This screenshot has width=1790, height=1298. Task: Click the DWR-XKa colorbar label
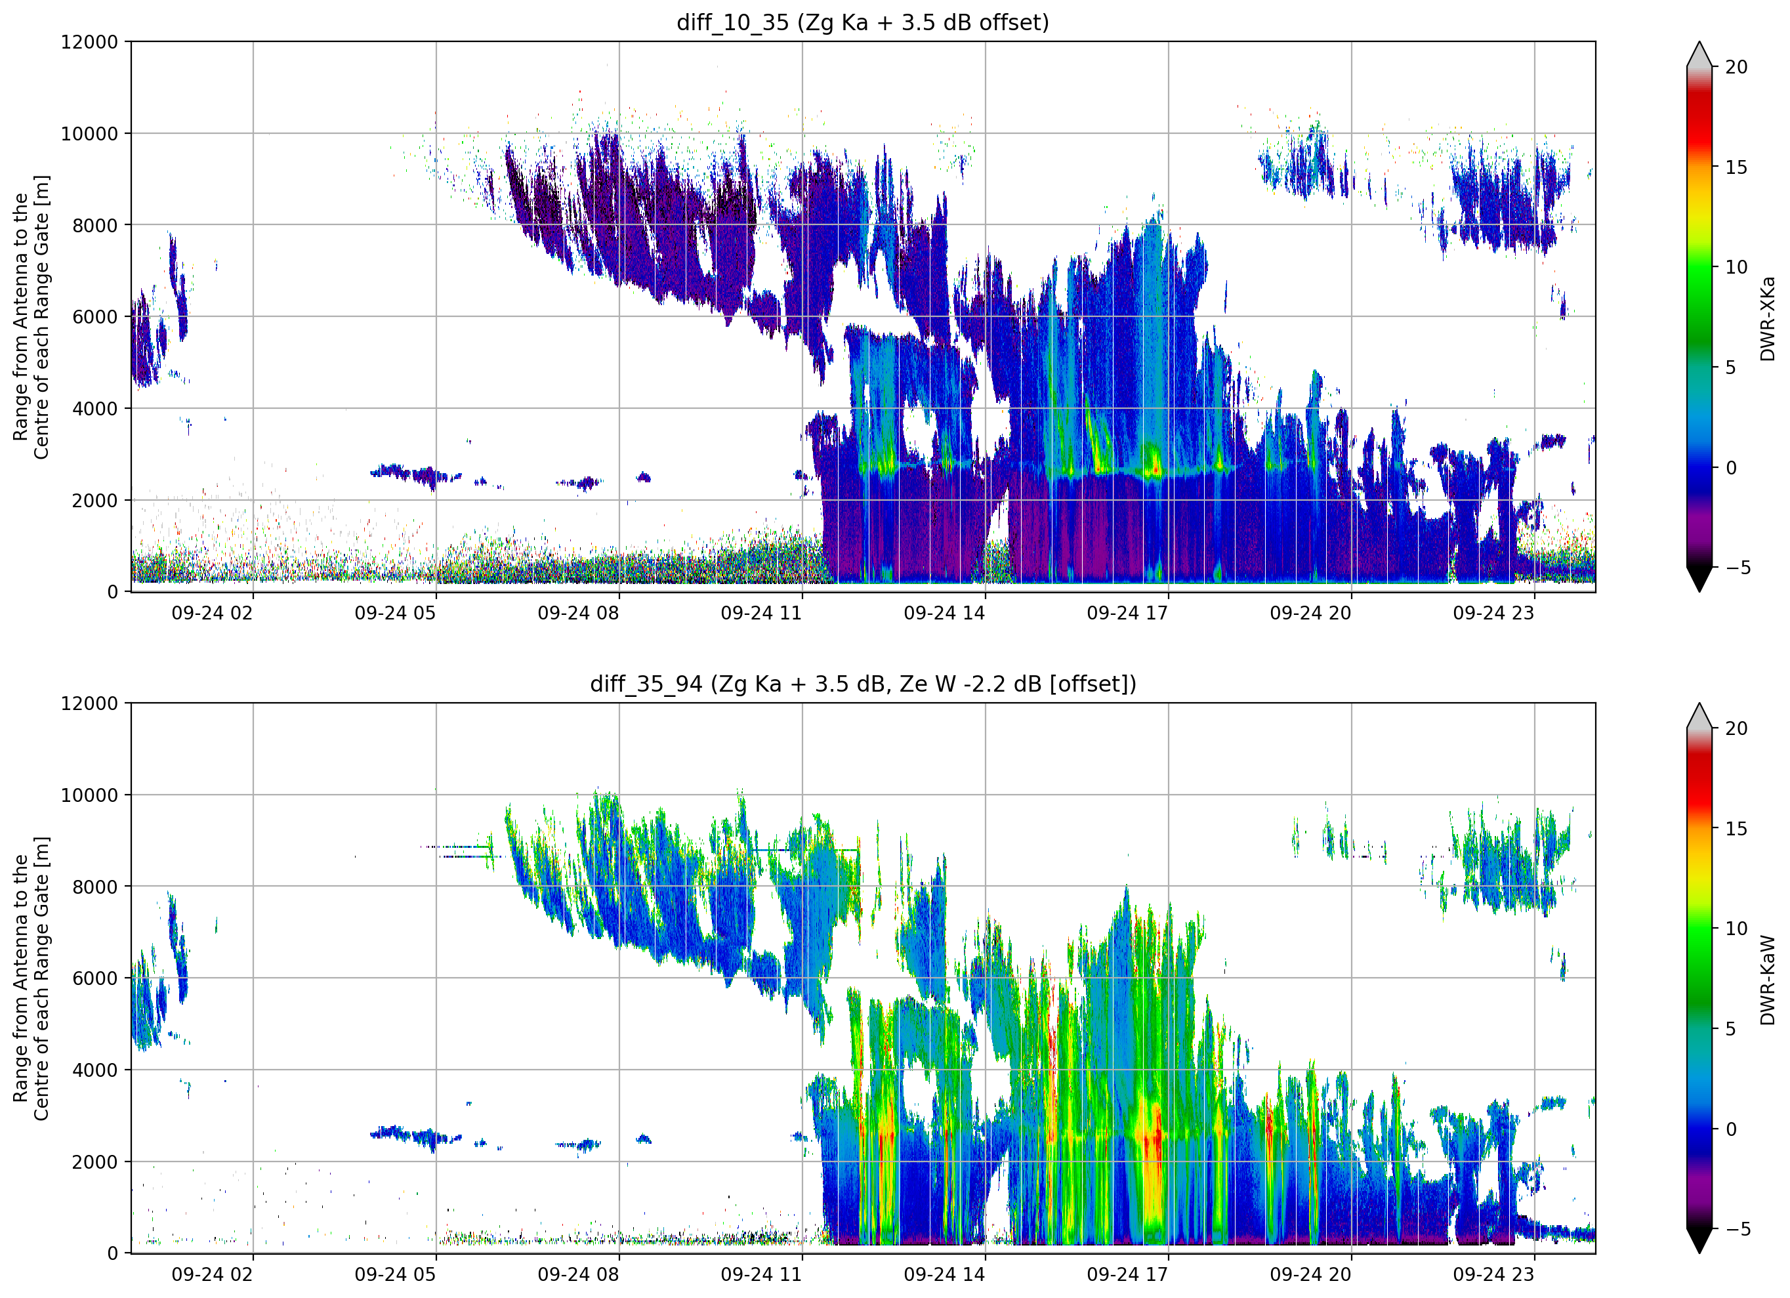pos(1767,318)
